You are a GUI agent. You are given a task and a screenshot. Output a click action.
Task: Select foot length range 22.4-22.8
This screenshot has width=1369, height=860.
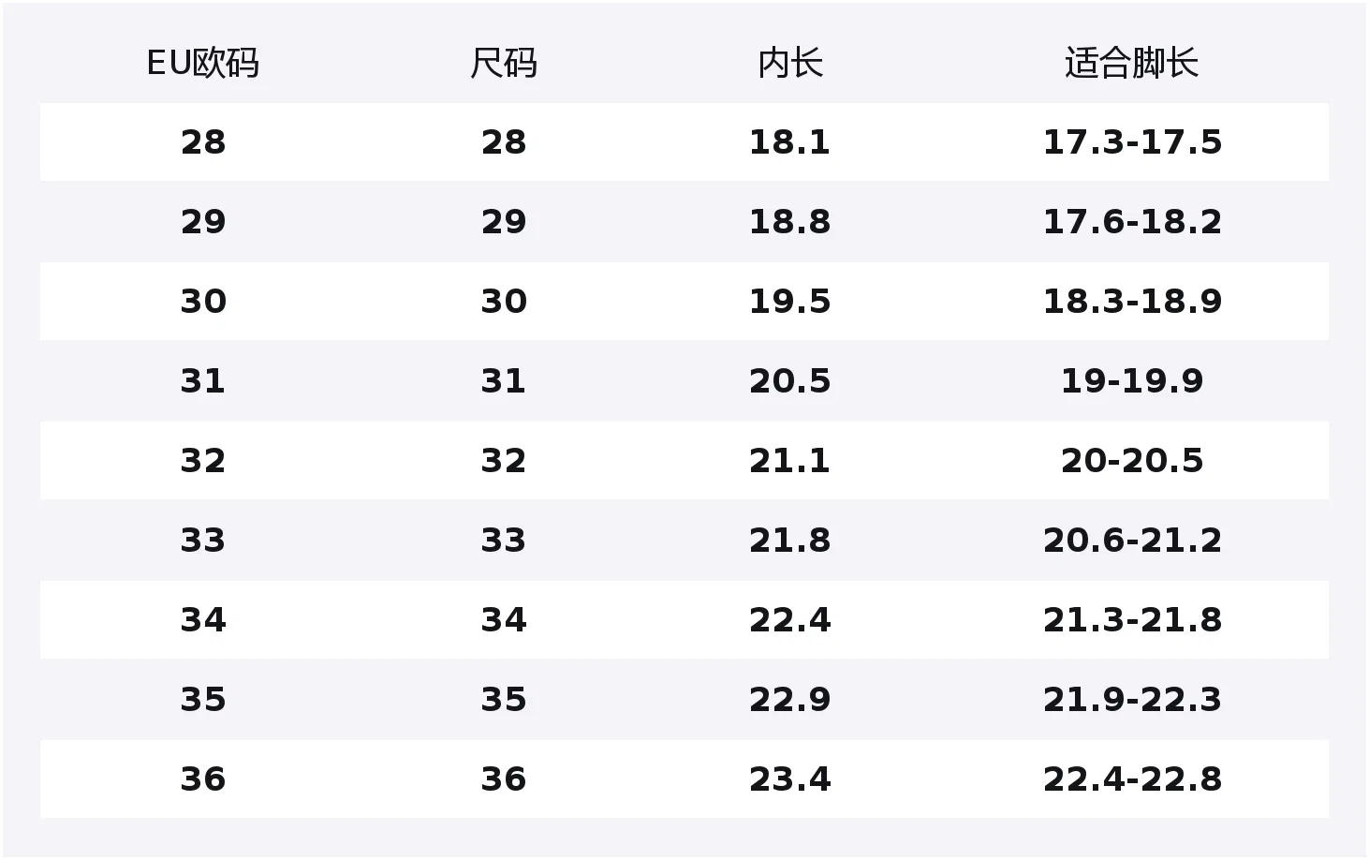(1132, 779)
